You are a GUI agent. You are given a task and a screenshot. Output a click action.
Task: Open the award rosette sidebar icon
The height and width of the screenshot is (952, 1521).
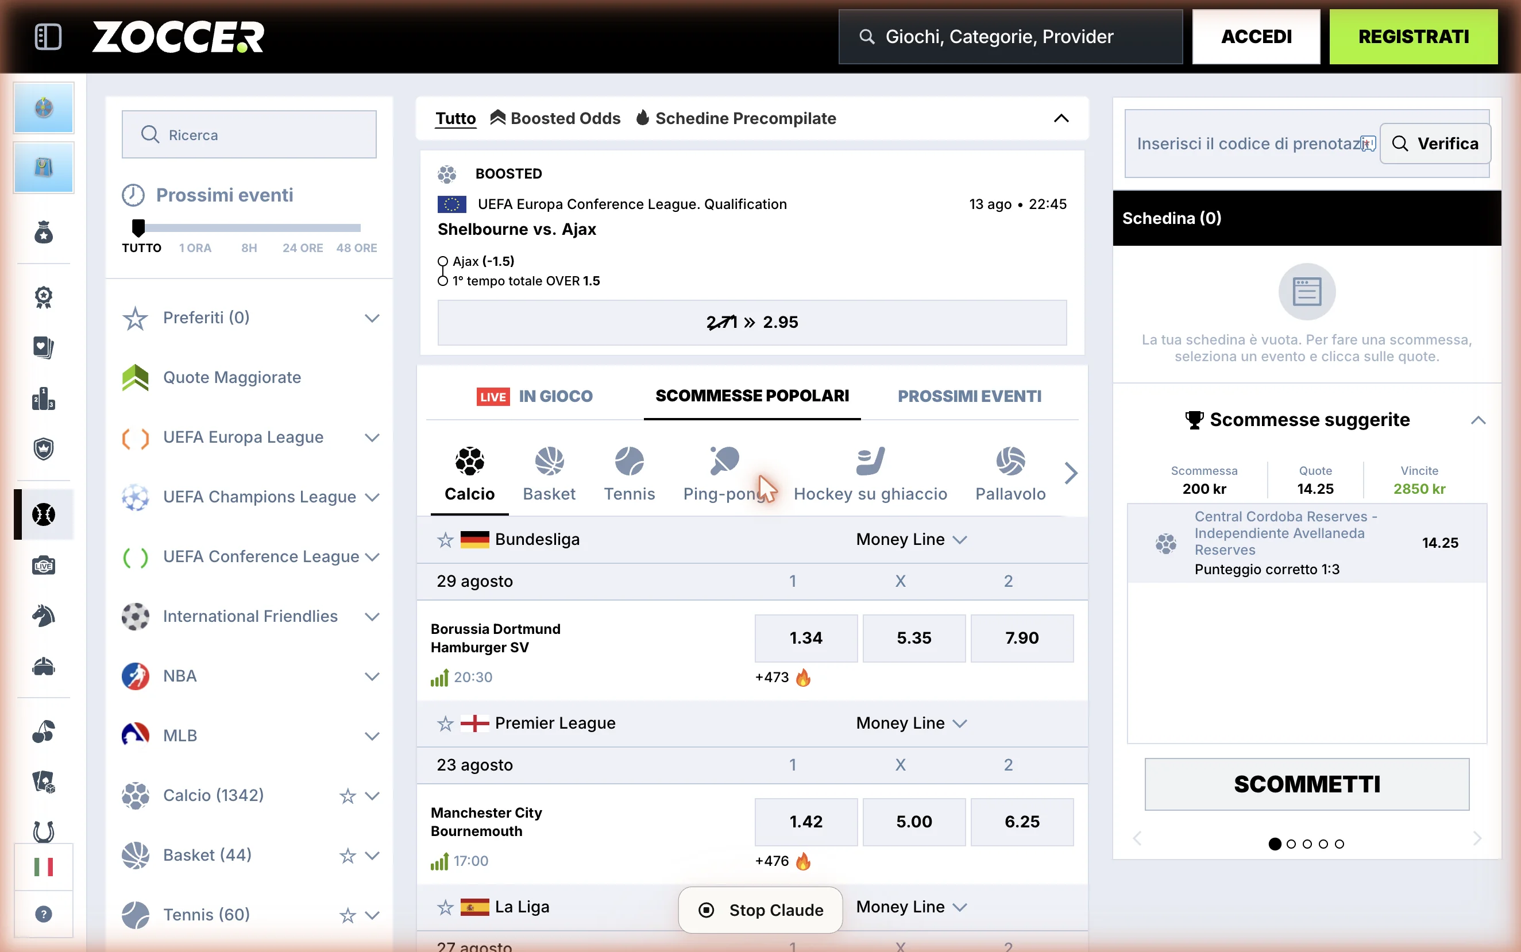click(x=44, y=296)
